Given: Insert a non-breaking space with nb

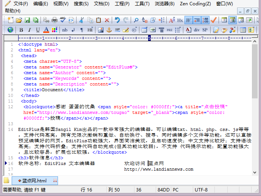Looking at the screenshot, I should coord(65,30).
